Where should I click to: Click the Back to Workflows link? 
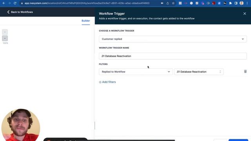pyautogui.click(x=20, y=12)
